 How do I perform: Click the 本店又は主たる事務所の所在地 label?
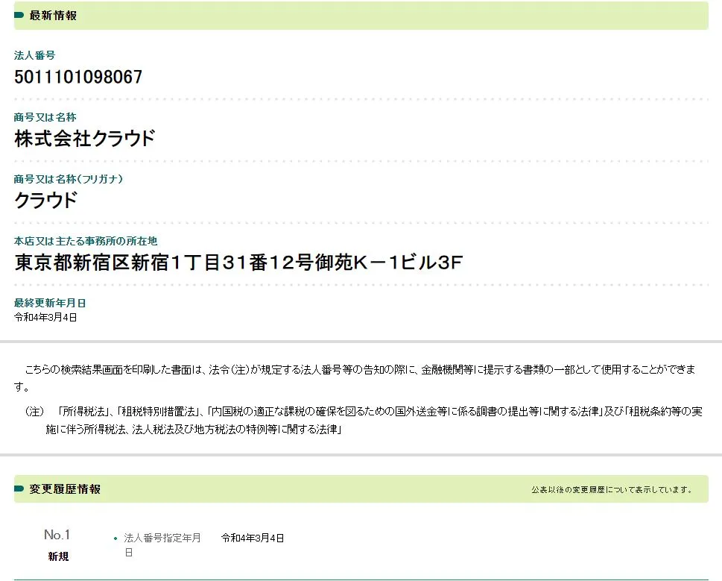click(86, 241)
